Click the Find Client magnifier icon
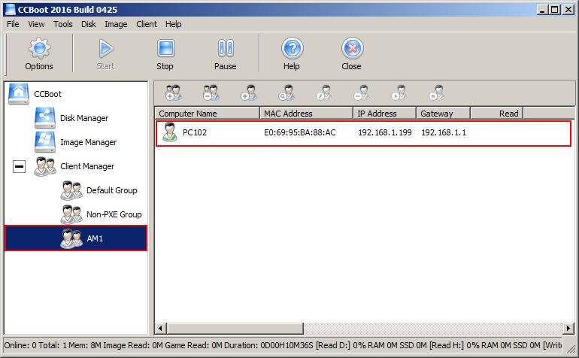The width and height of the screenshot is (579, 358). tap(286, 93)
